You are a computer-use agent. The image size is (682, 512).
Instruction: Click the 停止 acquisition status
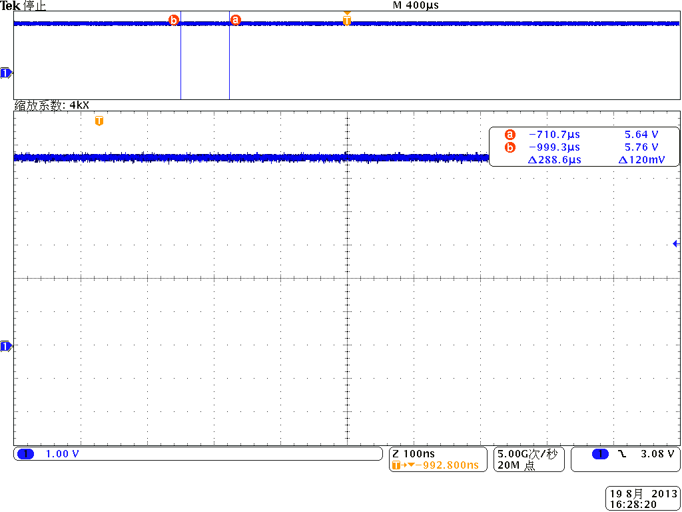click(x=35, y=6)
